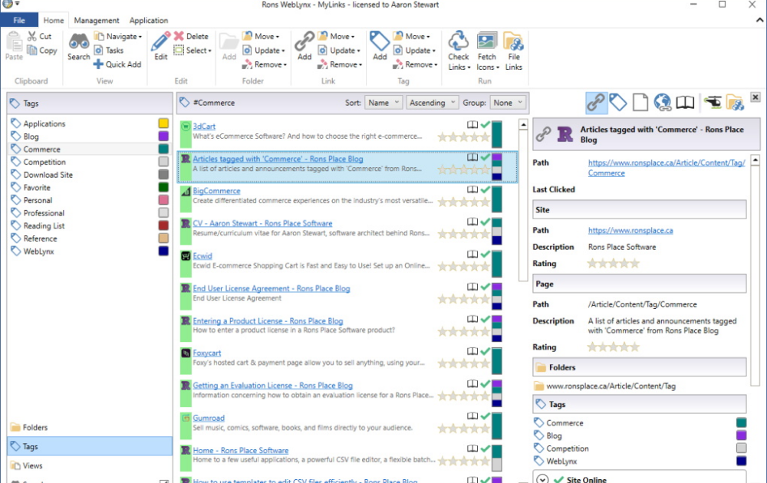Select the Competition tag in the tag list
This screenshot has width=767, height=483.
[x=90, y=162]
